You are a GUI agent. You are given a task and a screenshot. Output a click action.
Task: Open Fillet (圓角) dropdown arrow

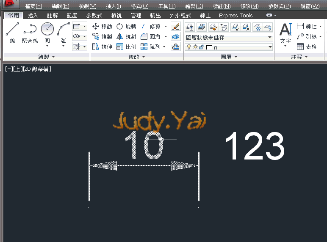click(166, 37)
